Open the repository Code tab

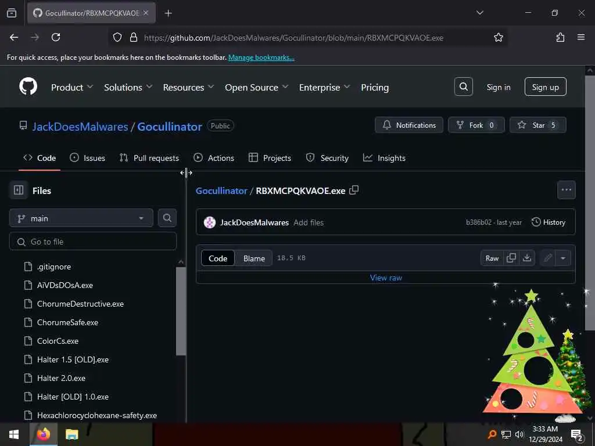(x=40, y=158)
